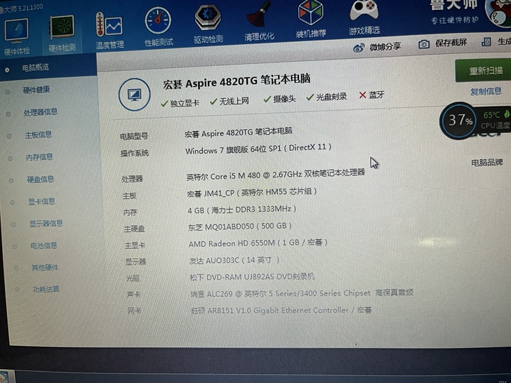
Task: Click the Core i5 M 480 processor value
Action: pyautogui.click(x=275, y=175)
